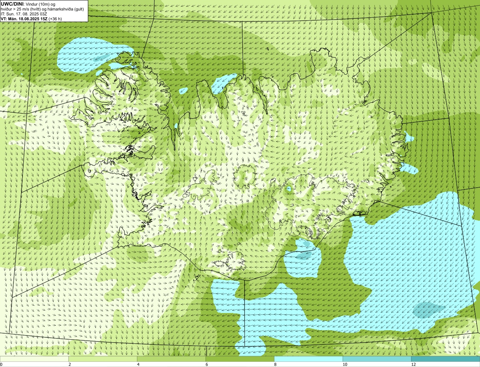Viewport: 480px width, 367px height.
Task: Select the "VT: Mán. 18.08.2025 15Z" valid time line
Action: pyautogui.click(x=31, y=19)
